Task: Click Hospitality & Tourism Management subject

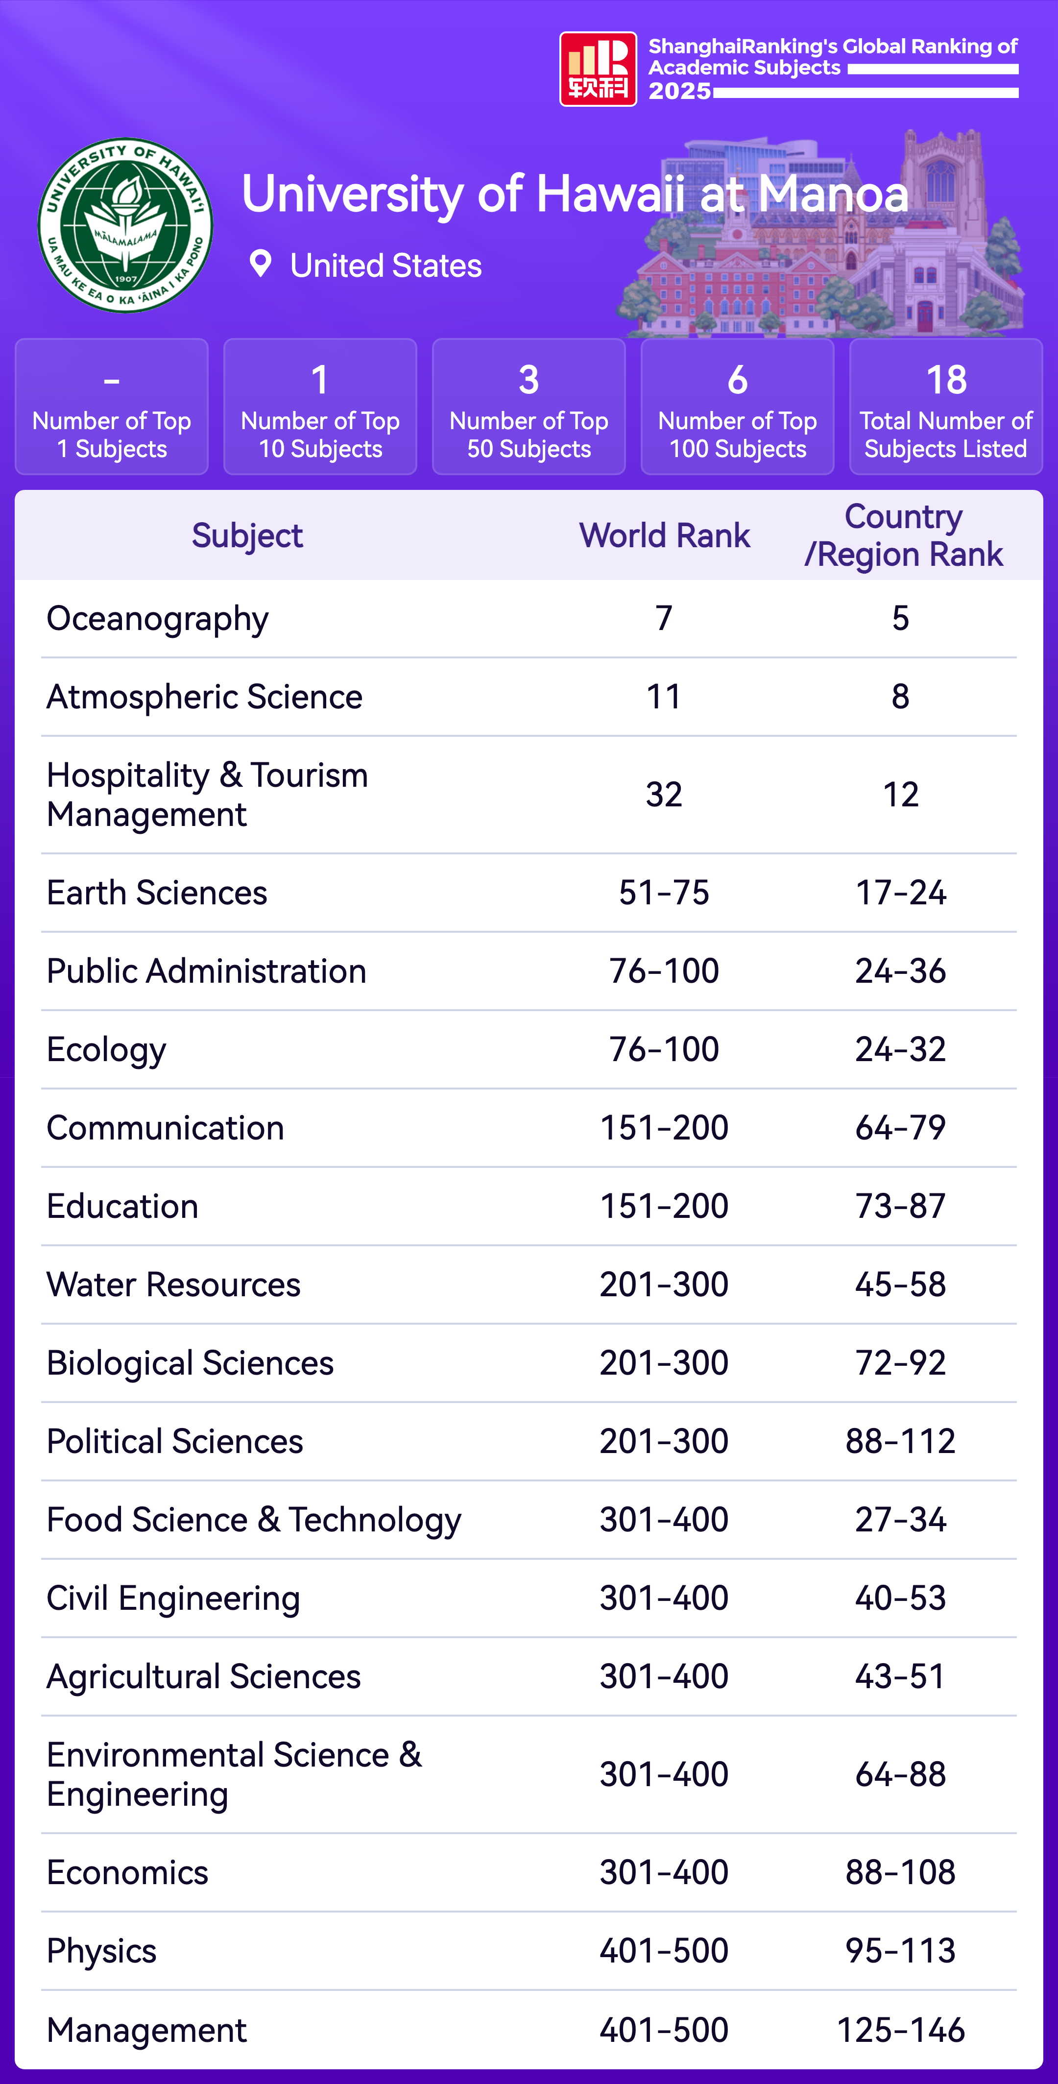Action: [x=207, y=795]
